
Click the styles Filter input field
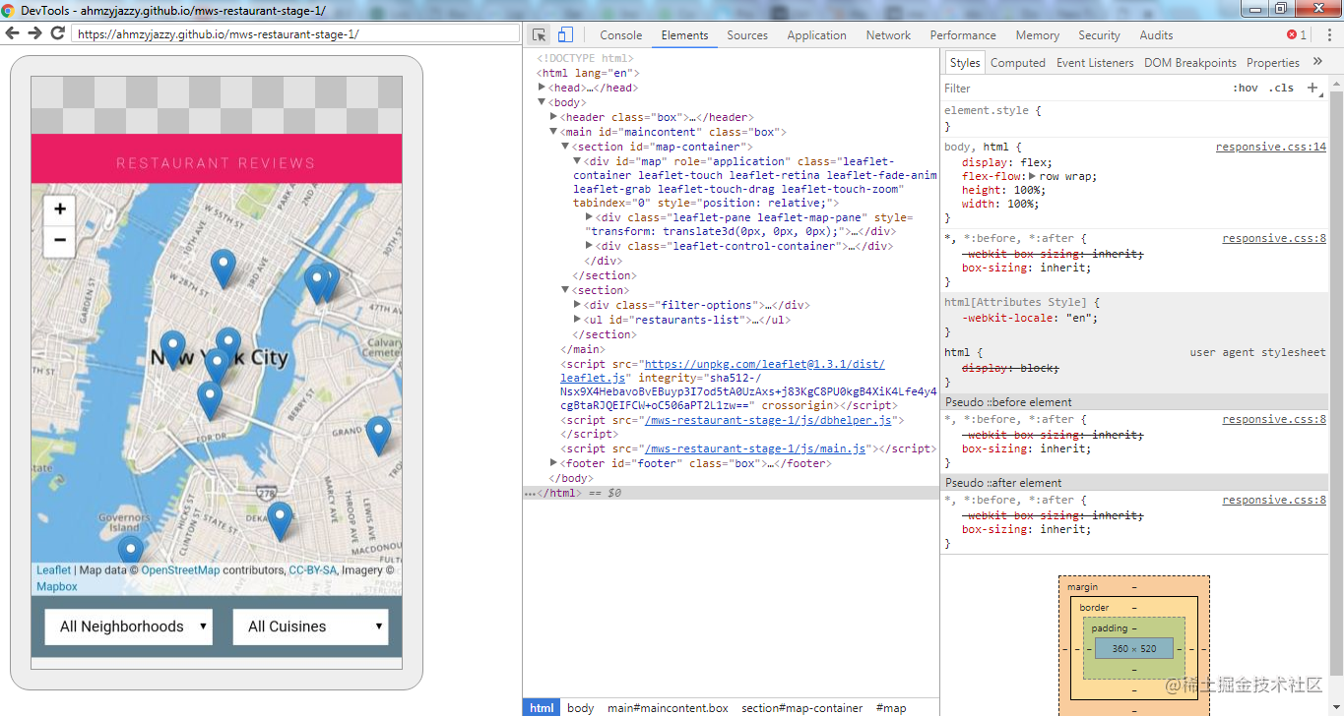pyautogui.click(x=1083, y=88)
